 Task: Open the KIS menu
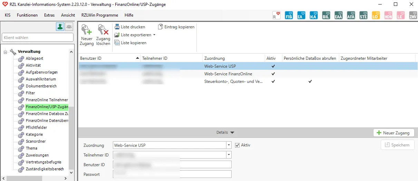[x=8, y=15]
